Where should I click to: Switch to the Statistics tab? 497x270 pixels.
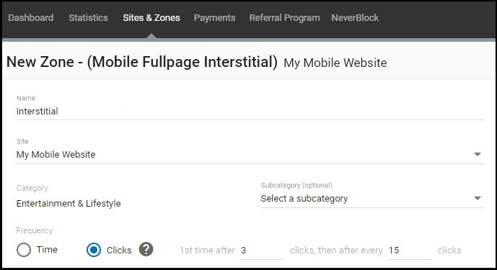pyautogui.click(x=88, y=18)
